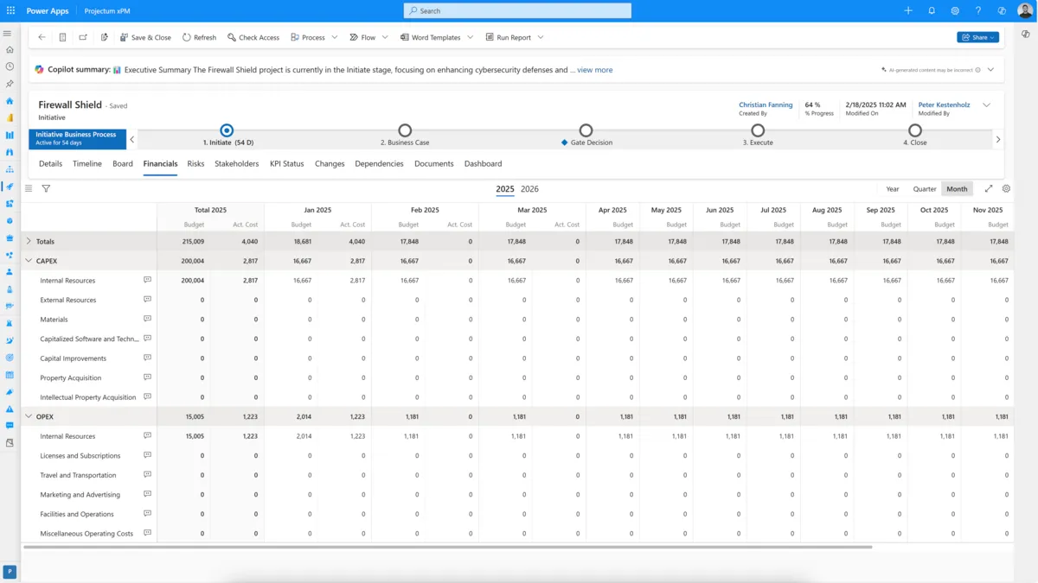Image resolution: width=1038 pixels, height=583 pixels.
Task: Switch to the Timeline tab
Action: pyautogui.click(x=87, y=163)
